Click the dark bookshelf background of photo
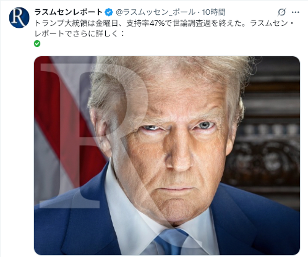 (x=268, y=134)
